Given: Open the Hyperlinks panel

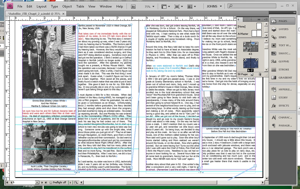Looking at the screenshot, I should 282,89.
